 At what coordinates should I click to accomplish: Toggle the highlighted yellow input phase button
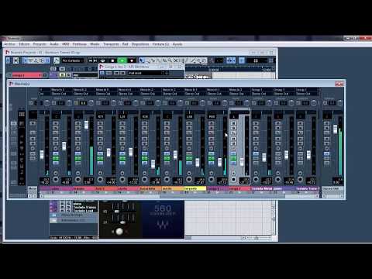coord(76,103)
